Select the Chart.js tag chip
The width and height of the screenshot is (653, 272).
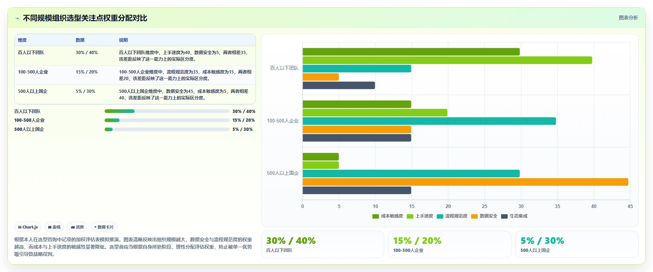click(28, 227)
